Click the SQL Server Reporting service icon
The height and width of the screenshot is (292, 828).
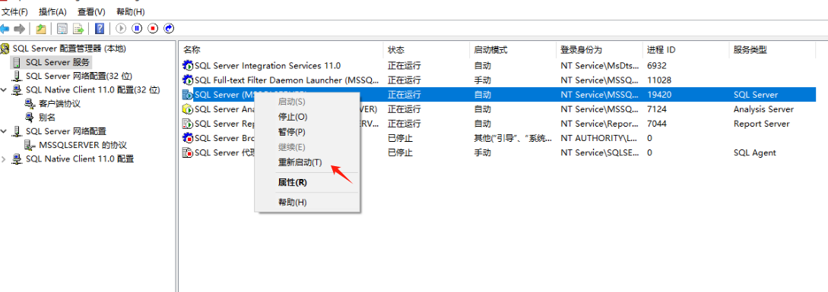pos(188,124)
